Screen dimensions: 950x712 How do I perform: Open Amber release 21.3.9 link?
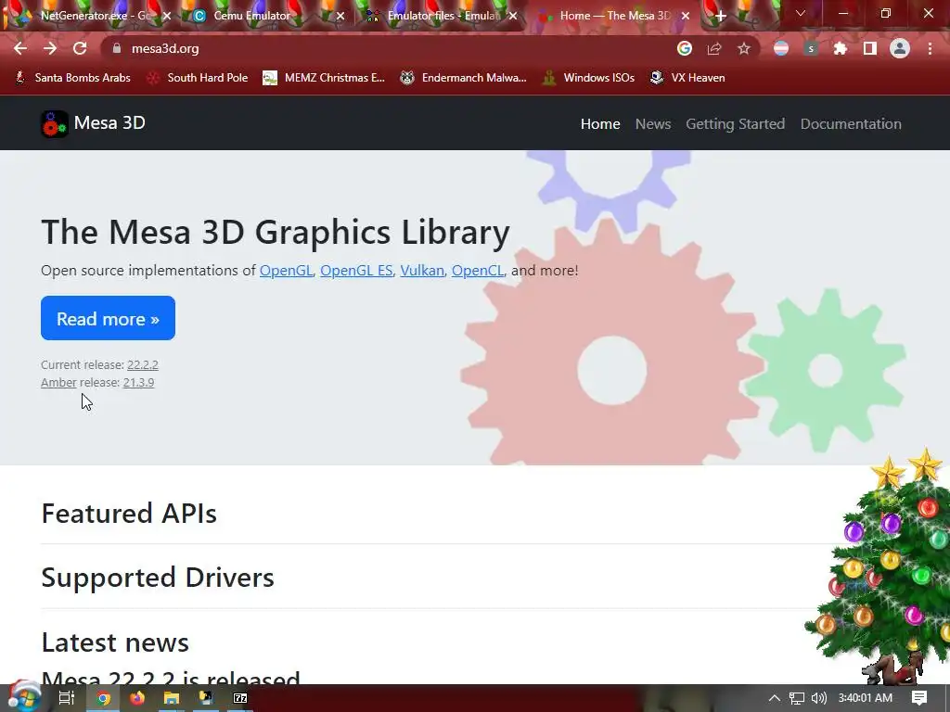139,383
